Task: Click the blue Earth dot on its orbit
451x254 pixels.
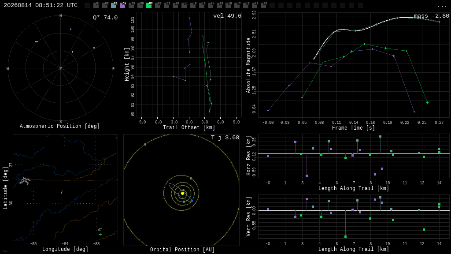Action: click(192, 201)
